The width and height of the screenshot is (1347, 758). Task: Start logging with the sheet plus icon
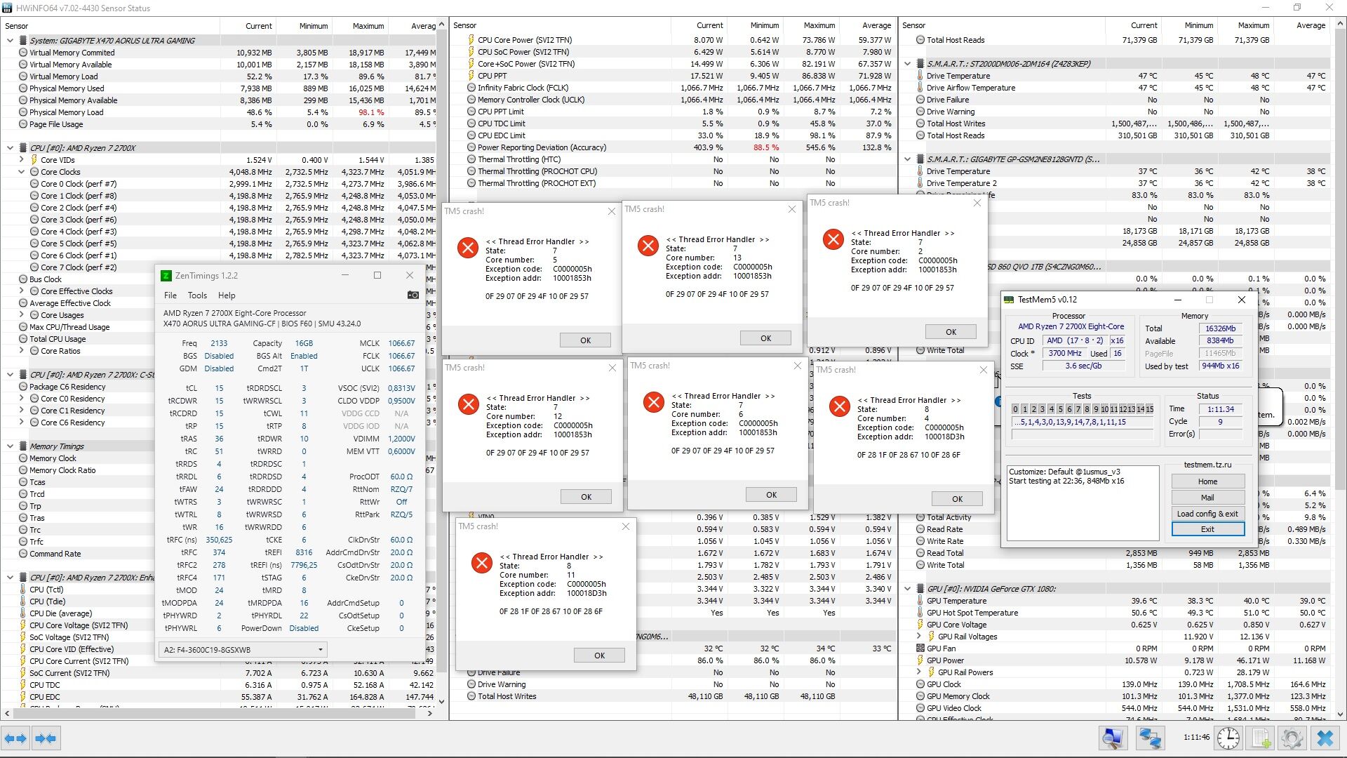(1261, 738)
